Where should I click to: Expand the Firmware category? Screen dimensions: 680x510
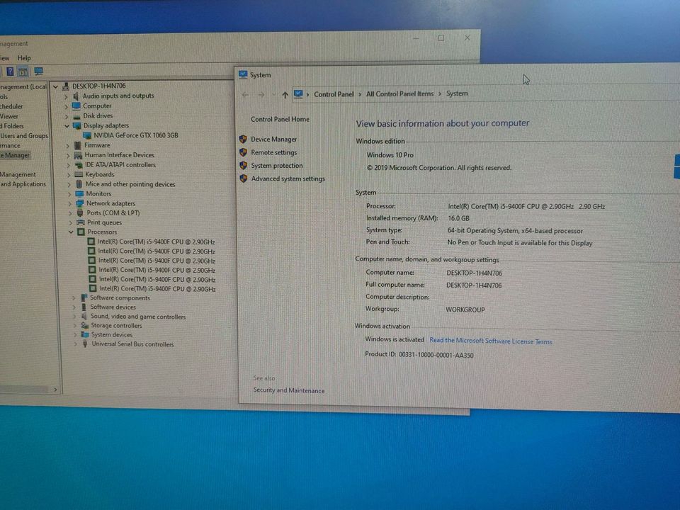(68, 146)
